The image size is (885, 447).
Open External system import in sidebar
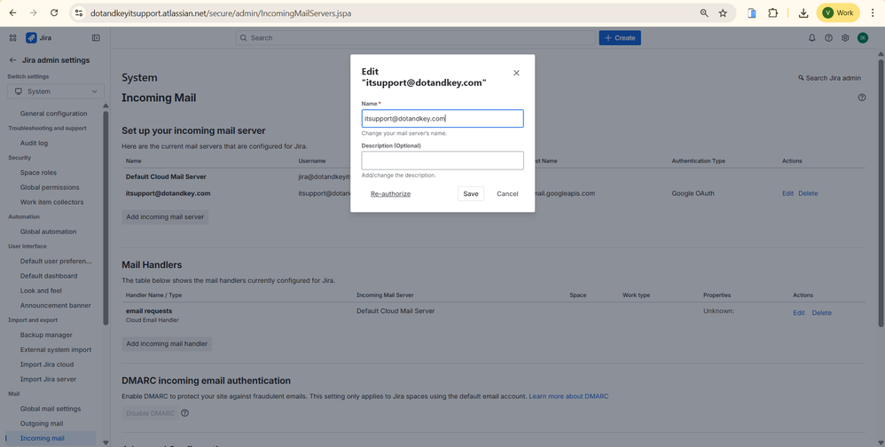(56, 349)
